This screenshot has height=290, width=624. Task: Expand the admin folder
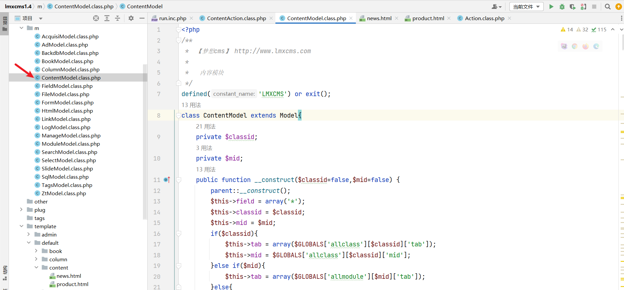pyautogui.click(x=29, y=235)
